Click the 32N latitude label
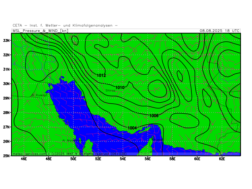 coord(6,55)
